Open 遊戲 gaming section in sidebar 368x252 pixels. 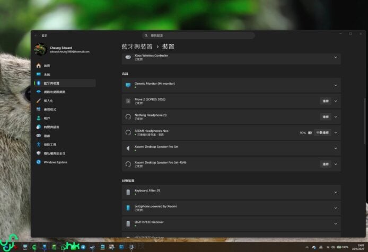(65, 136)
